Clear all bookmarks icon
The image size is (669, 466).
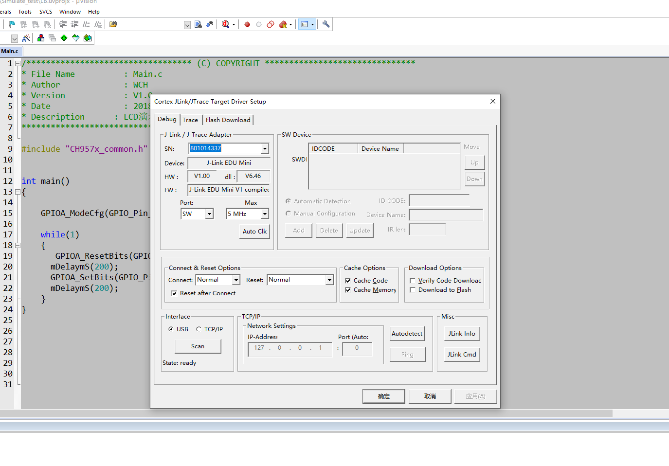coord(47,24)
